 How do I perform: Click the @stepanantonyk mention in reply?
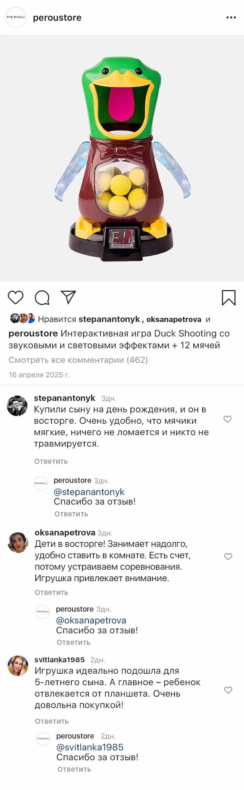pyautogui.click(x=89, y=492)
